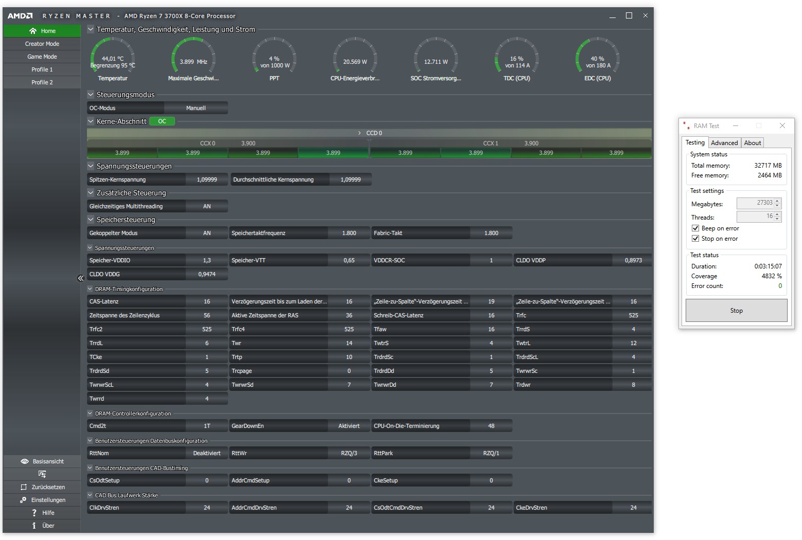Open Hilfe from the sidebar

coord(42,513)
